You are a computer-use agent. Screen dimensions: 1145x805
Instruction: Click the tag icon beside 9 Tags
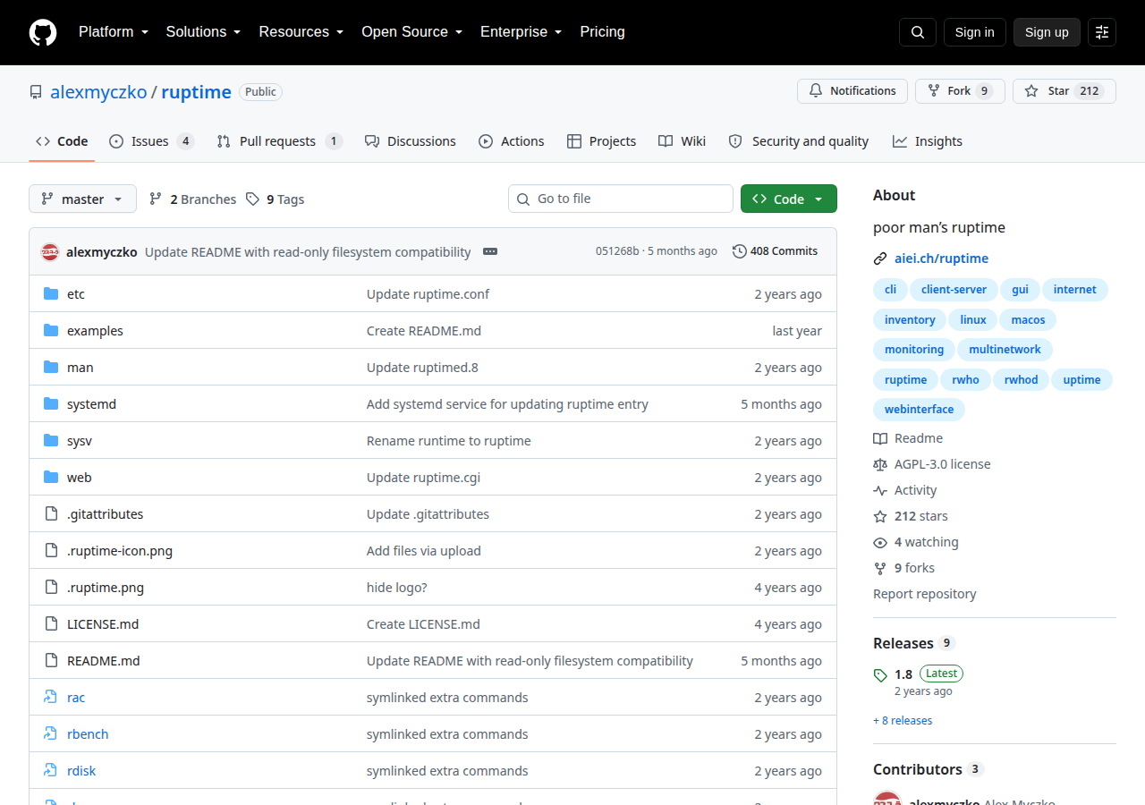pyautogui.click(x=253, y=199)
